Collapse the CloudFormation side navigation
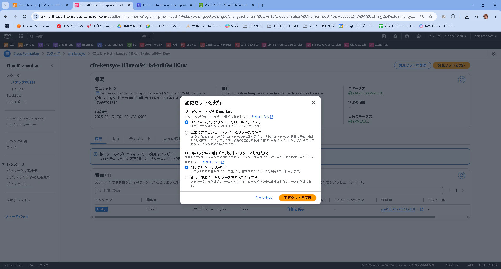This screenshot has height=269, width=501. click(x=52, y=66)
